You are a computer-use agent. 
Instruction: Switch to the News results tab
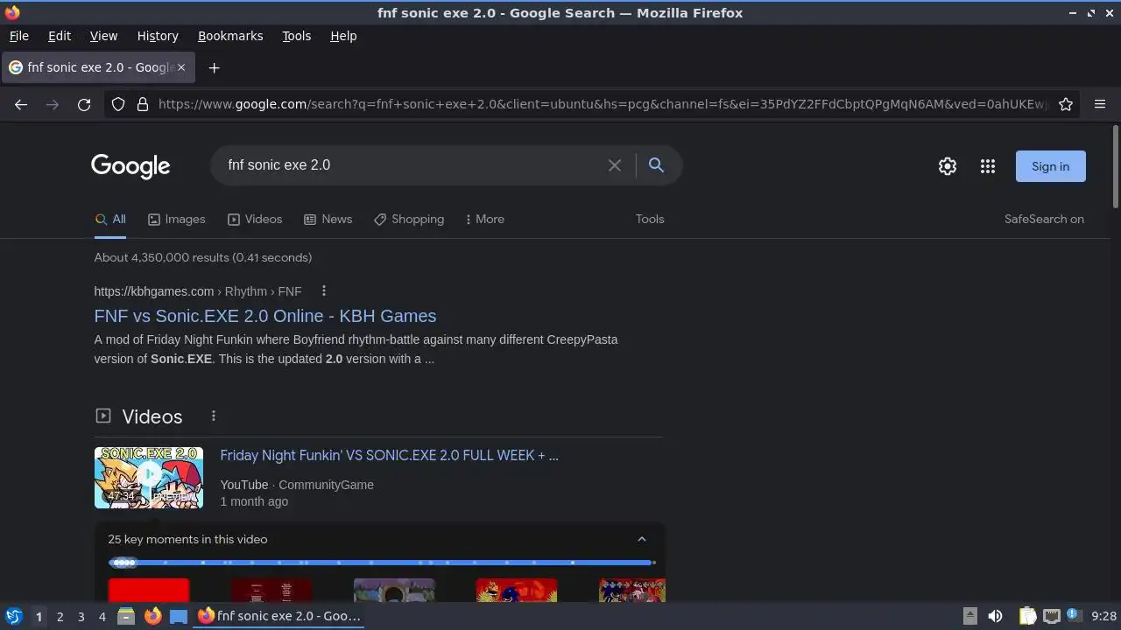click(x=328, y=220)
